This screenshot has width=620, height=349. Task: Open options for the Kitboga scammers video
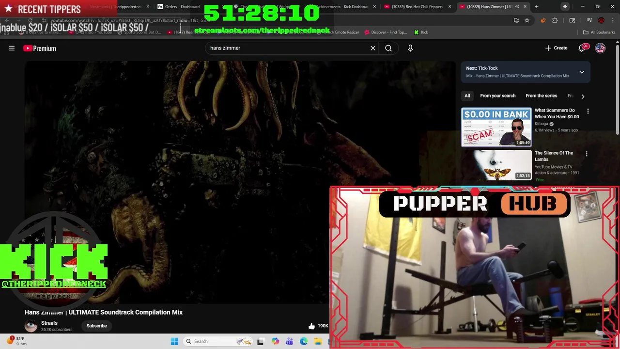(x=588, y=111)
